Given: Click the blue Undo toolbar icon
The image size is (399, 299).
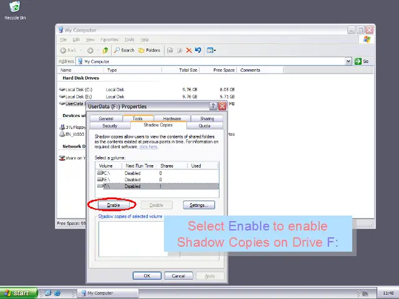Looking at the screenshot, I should coord(198,50).
